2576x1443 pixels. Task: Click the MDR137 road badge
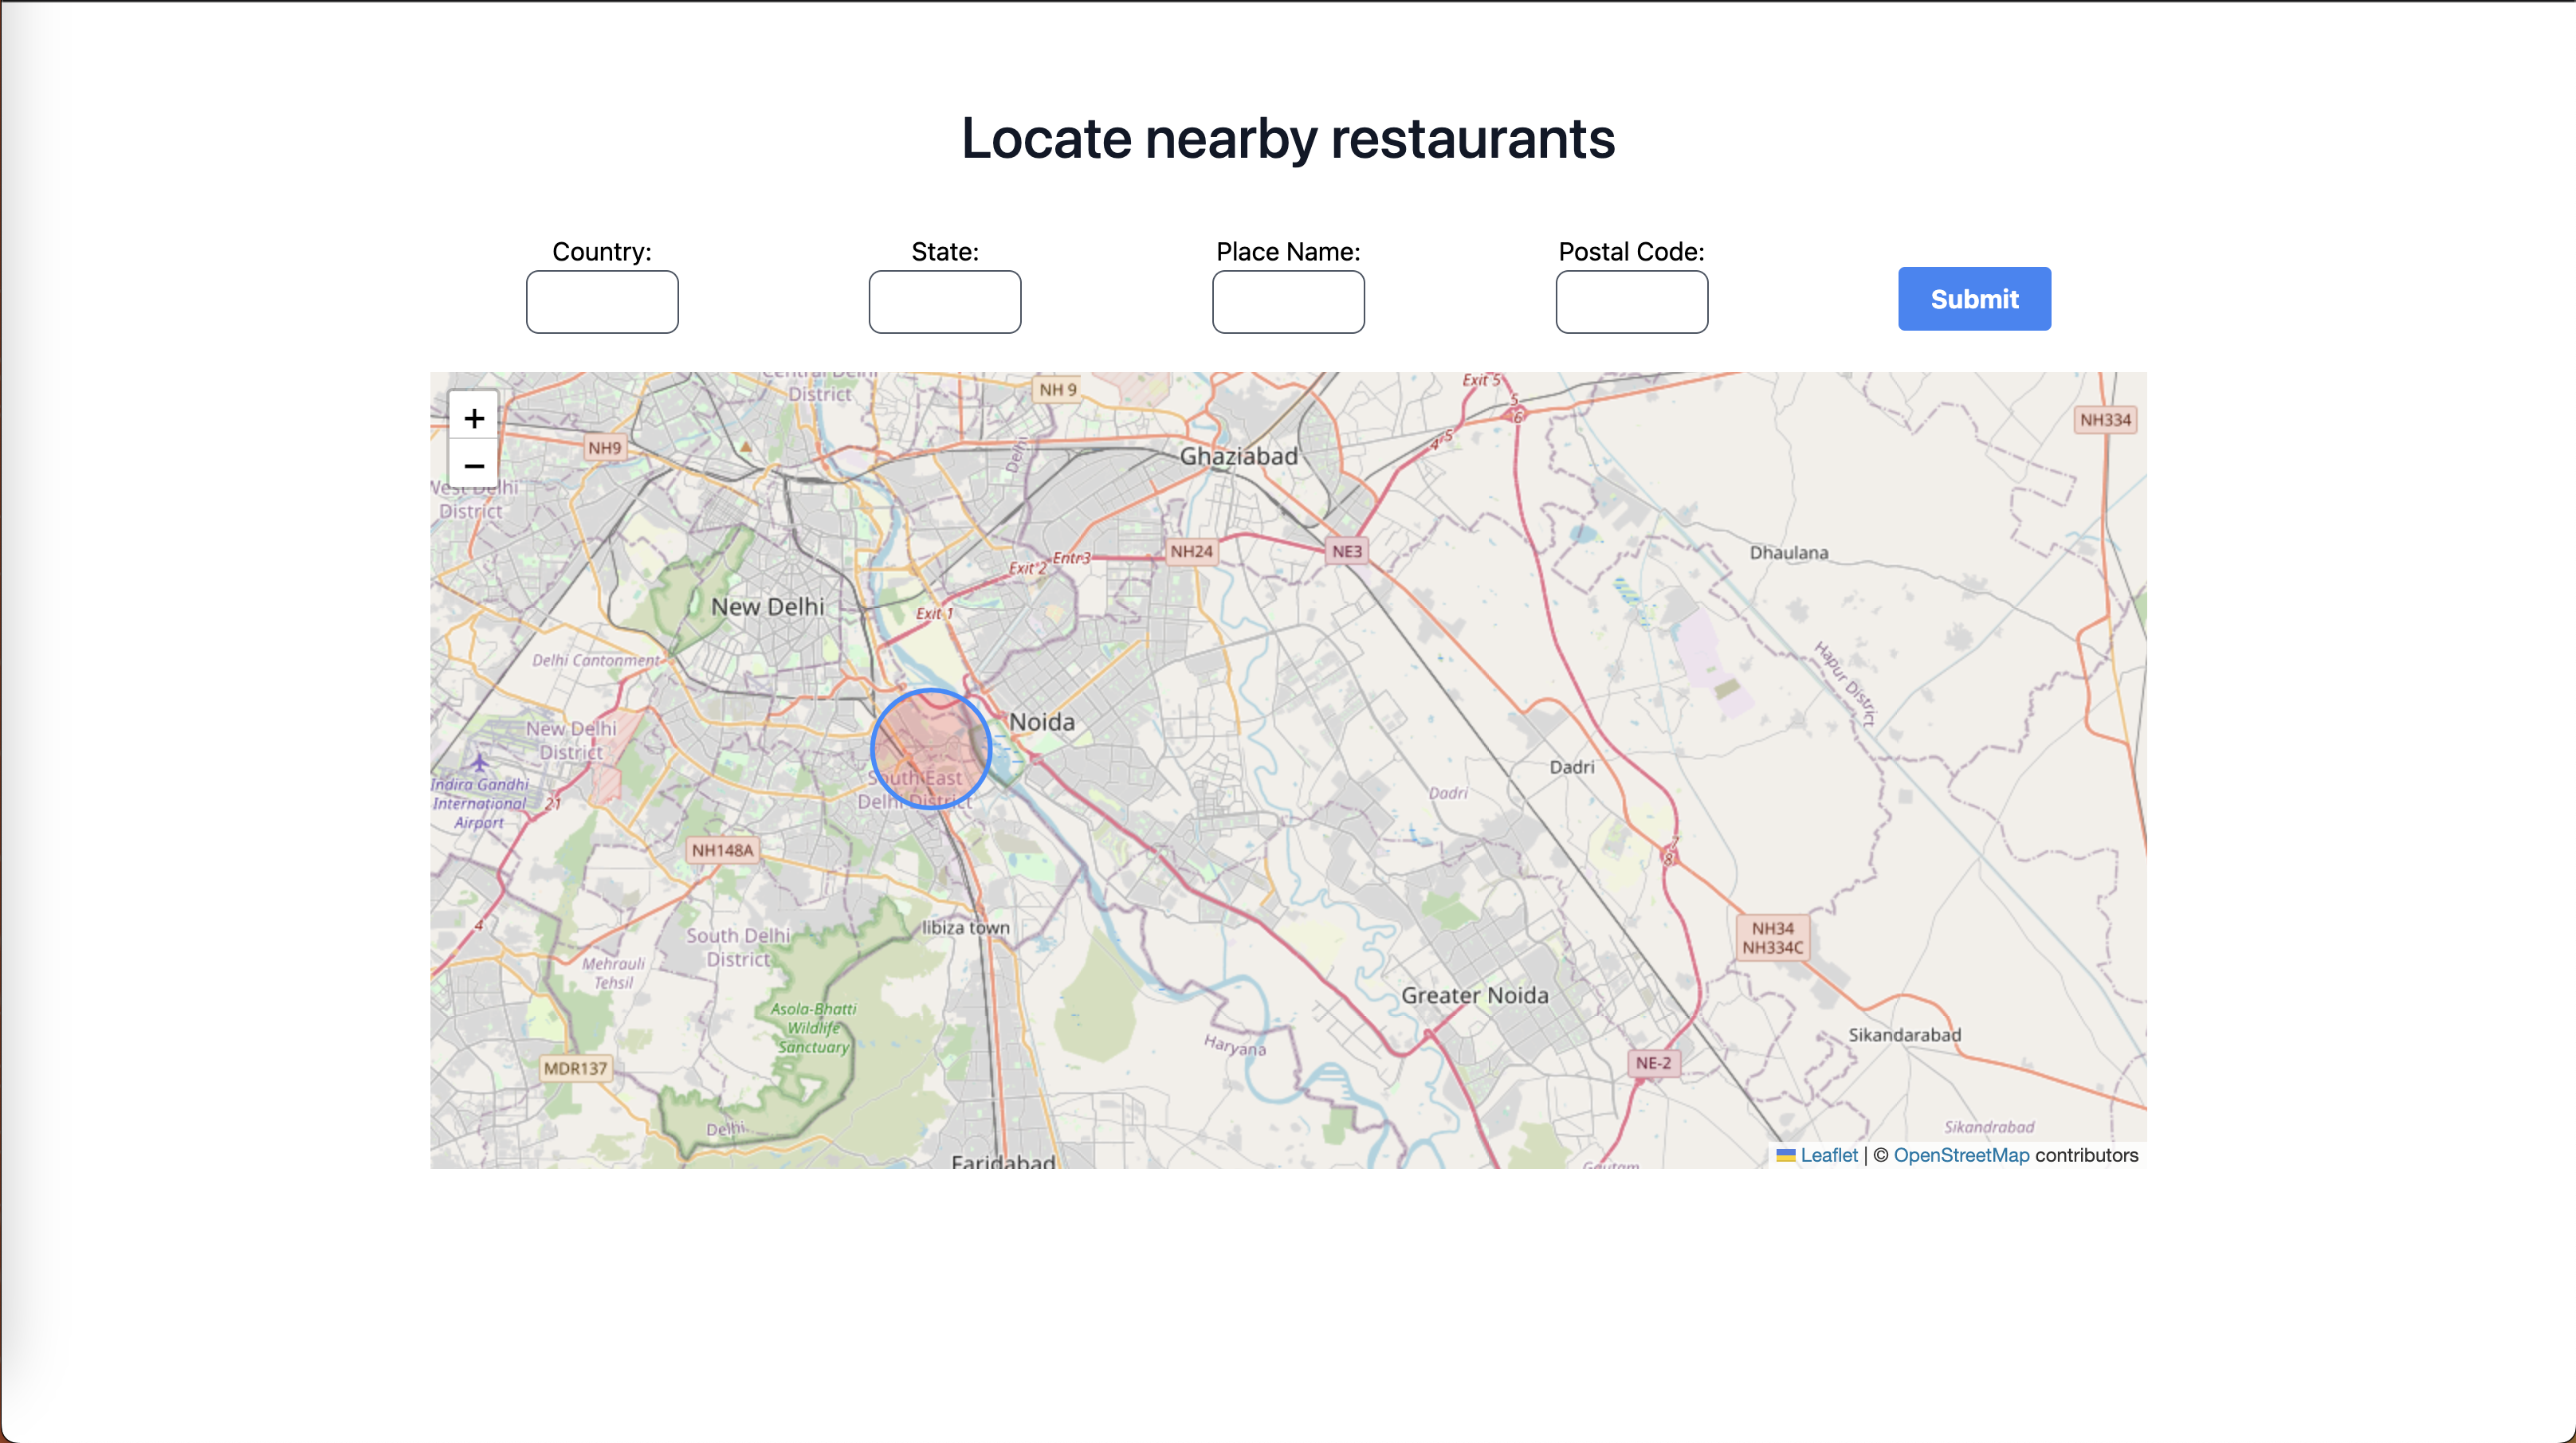click(x=575, y=1069)
